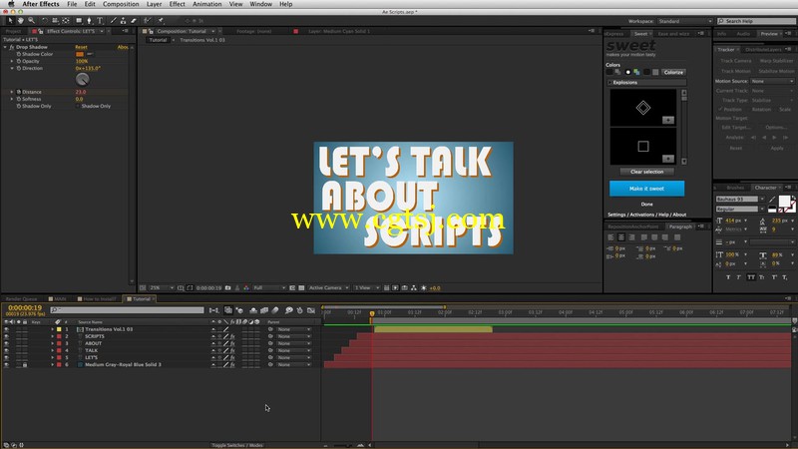Center-align text in Paragraph panel
The height and width of the screenshot is (449, 798).
click(621, 237)
